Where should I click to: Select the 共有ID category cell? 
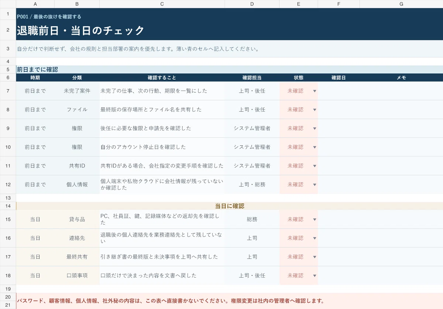coord(77,166)
